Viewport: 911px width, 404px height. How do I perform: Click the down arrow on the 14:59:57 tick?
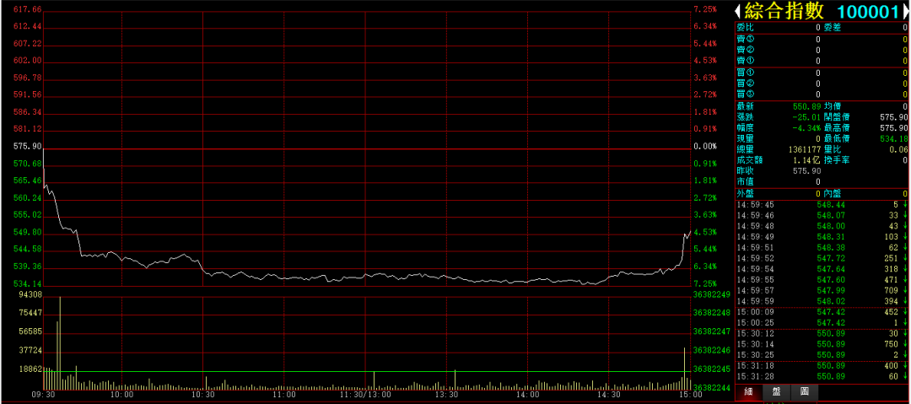tap(904, 290)
